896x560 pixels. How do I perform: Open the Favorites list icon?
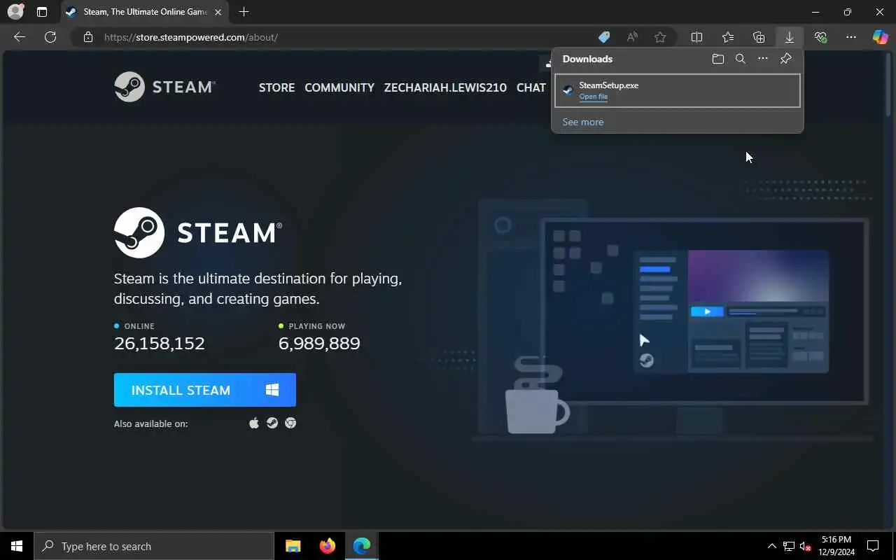(x=728, y=37)
